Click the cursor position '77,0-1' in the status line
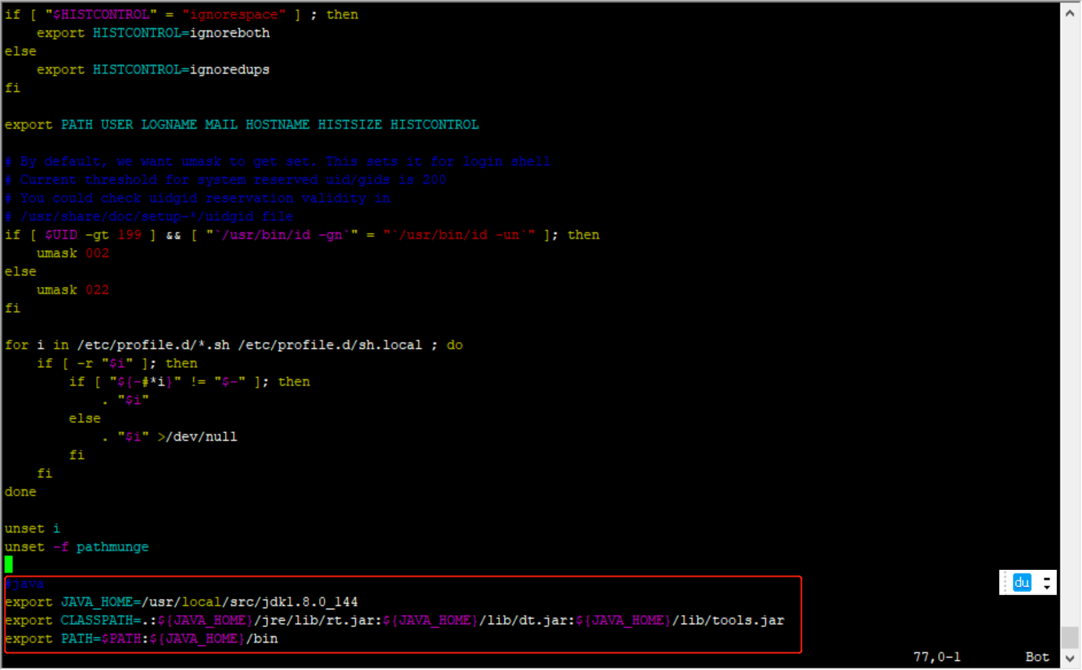Viewport: 1082px width, 670px height. click(937, 657)
